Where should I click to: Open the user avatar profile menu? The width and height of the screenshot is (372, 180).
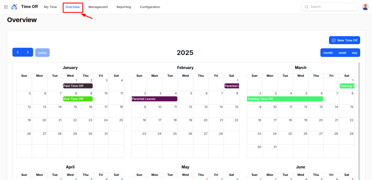click(365, 7)
